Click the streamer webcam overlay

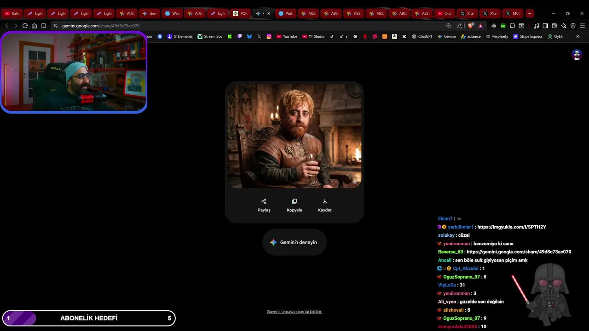tap(74, 72)
